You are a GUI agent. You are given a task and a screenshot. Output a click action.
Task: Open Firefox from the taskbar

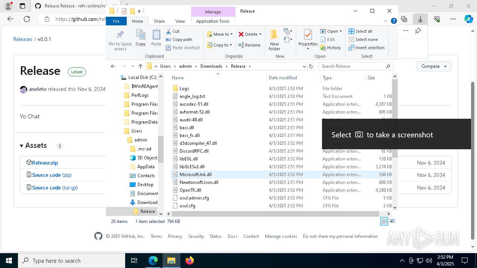(x=189, y=261)
